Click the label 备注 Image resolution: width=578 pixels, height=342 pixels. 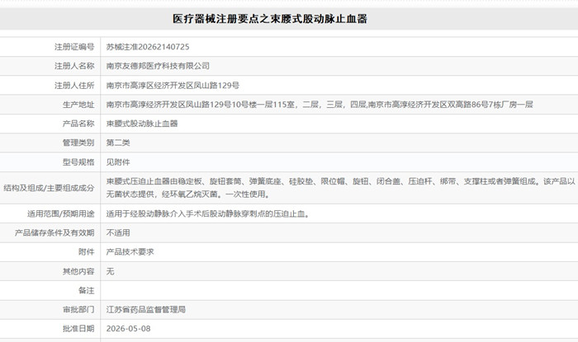point(87,291)
